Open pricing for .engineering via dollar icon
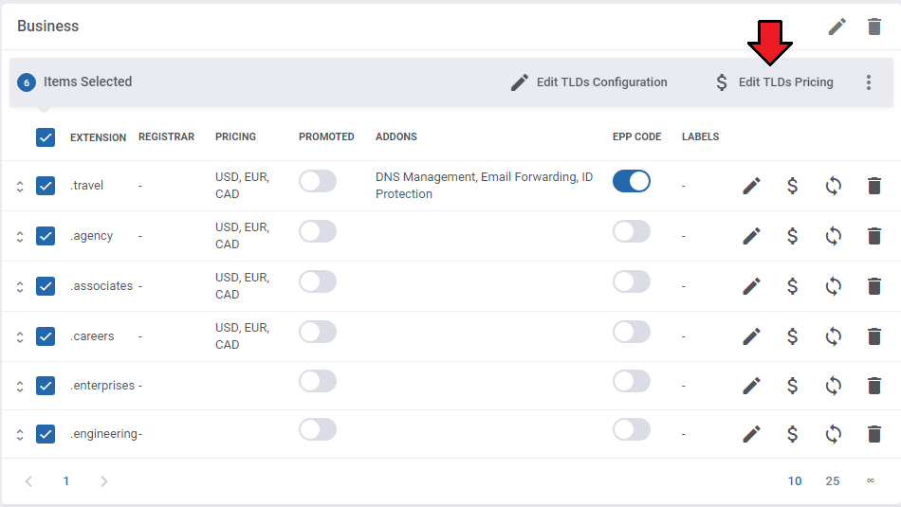The height and width of the screenshot is (507, 901). click(792, 434)
